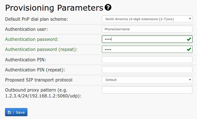197x119 pixels.
Task: Focus the Authentication password repeat field
Action: 147,49
